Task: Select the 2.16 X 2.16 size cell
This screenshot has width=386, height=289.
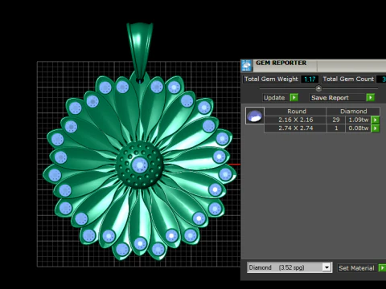Action: pos(295,120)
